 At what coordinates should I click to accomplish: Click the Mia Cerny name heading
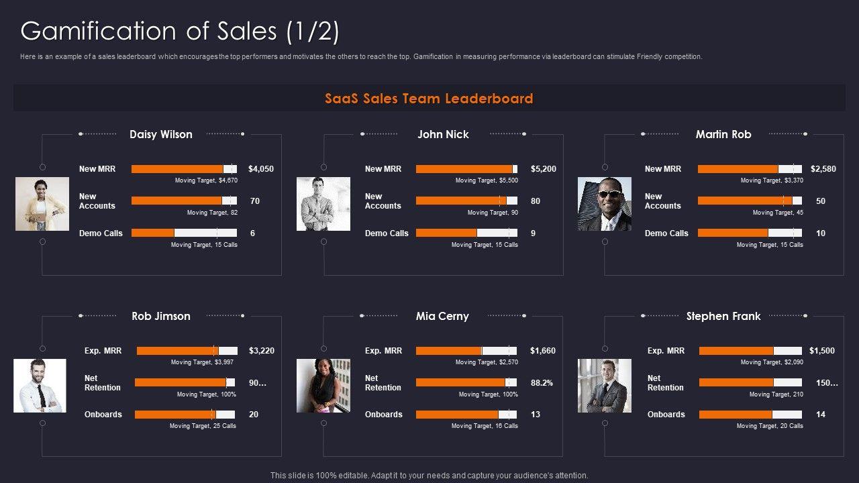(x=442, y=316)
